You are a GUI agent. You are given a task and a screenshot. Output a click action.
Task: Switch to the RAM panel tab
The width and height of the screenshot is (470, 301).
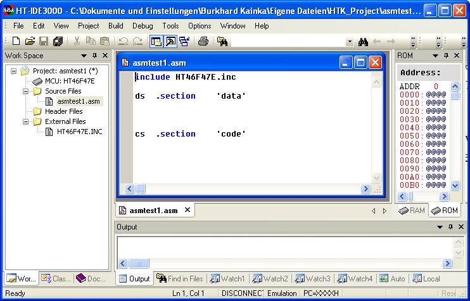point(412,211)
